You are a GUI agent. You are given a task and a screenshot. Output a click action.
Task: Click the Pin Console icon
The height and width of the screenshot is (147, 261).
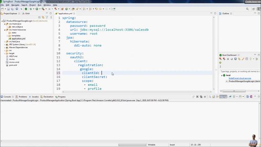(x=230, y=97)
